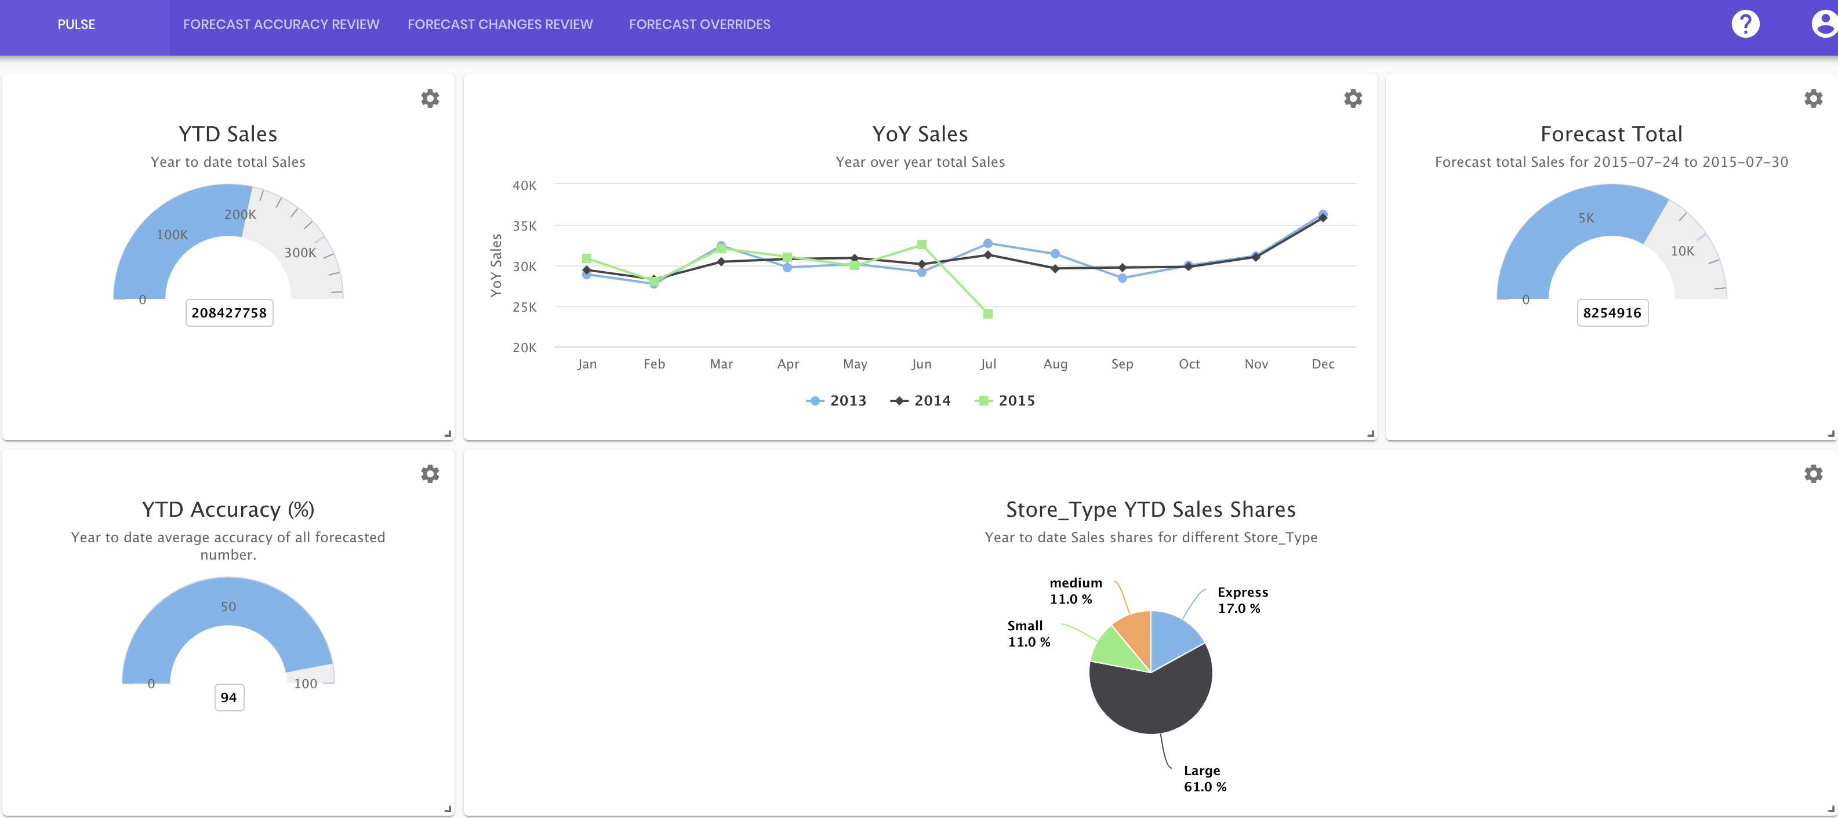
Task: Toggle the 2015 series in chart legend
Action: click(1005, 401)
